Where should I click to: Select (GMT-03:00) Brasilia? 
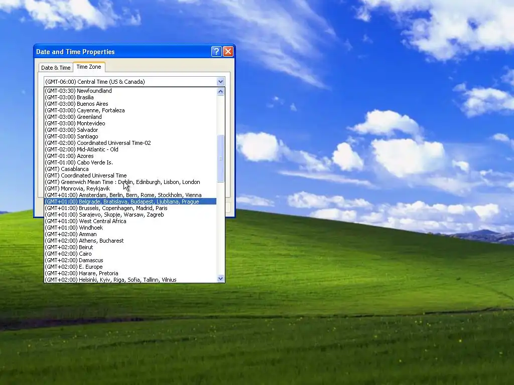(x=130, y=97)
